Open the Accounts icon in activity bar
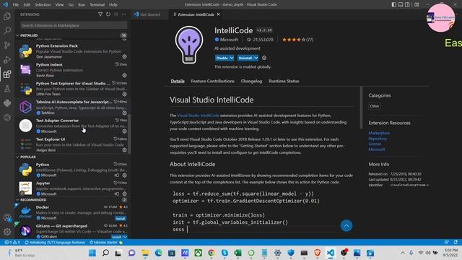 7,218
